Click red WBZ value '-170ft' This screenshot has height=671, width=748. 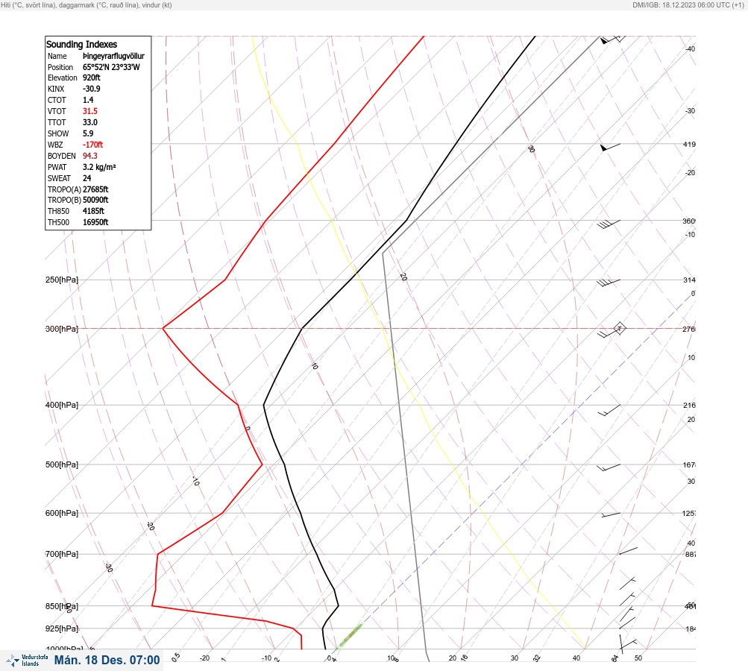pyautogui.click(x=92, y=145)
